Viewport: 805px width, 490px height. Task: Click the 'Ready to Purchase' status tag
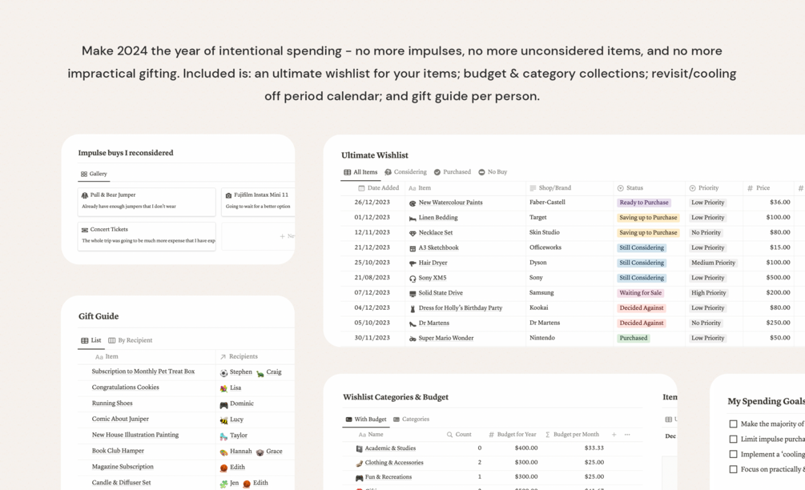click(644, 203)
